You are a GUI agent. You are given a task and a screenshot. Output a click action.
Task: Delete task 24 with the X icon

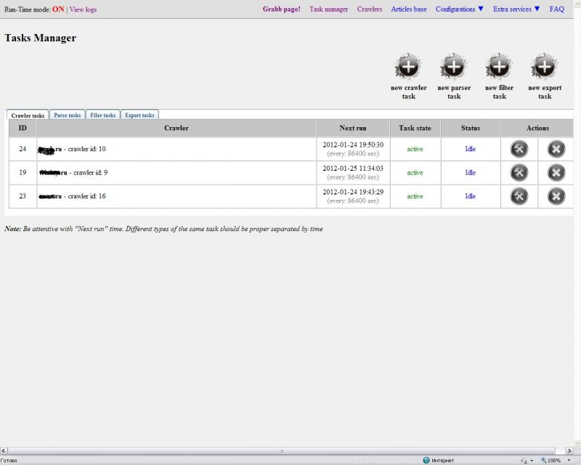pos(556,149)
